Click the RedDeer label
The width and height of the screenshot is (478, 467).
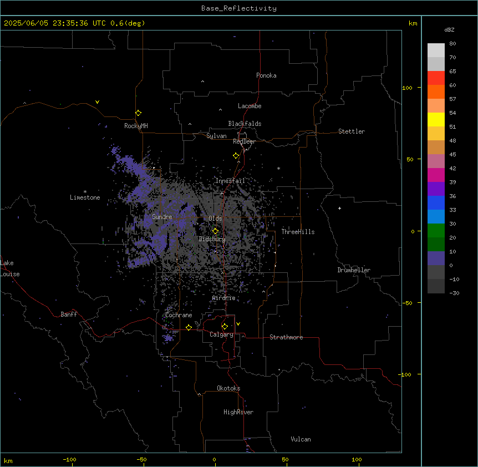pyautogui.click(x=244, y=141)
